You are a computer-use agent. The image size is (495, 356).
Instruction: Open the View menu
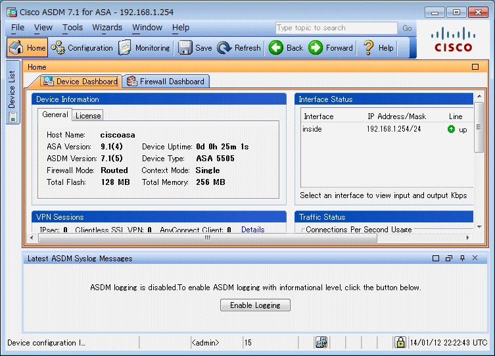click(x=43, y=28)
